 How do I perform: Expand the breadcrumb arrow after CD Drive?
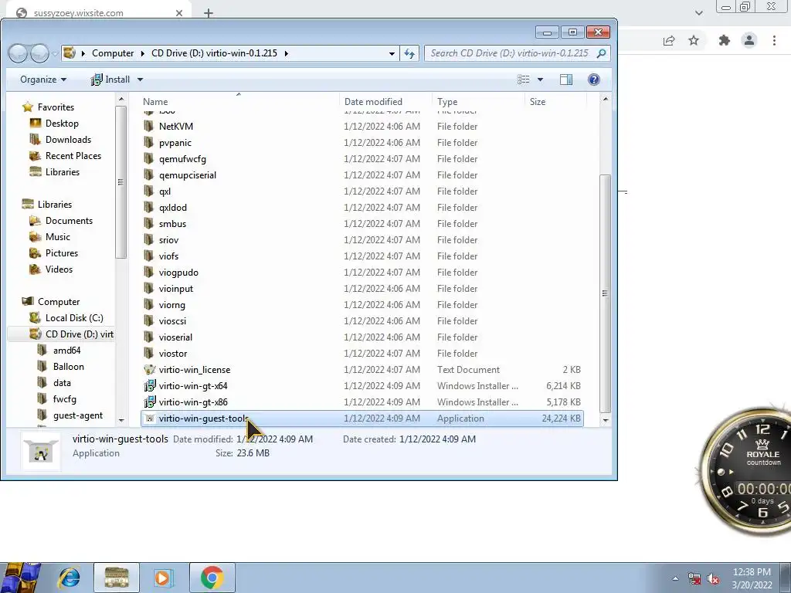tap(286, 53)
